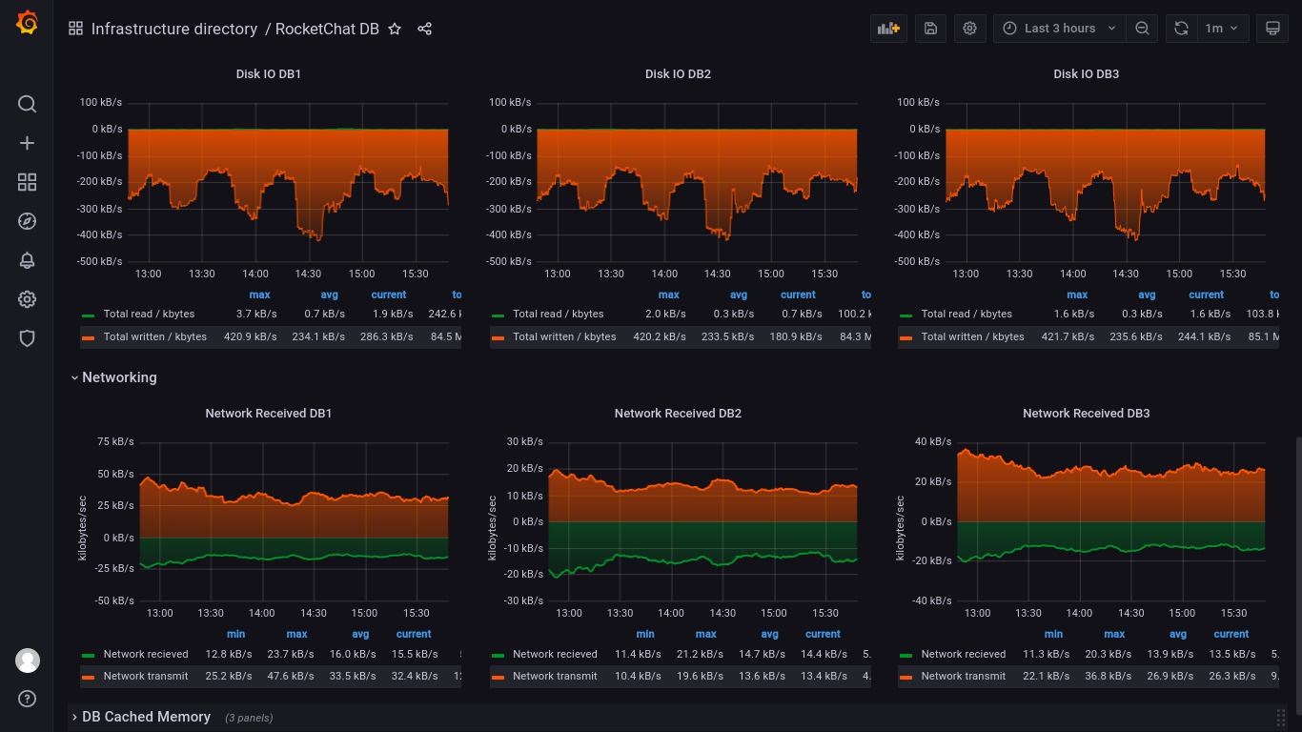Click the Add panel button

[x=889, y=29]
